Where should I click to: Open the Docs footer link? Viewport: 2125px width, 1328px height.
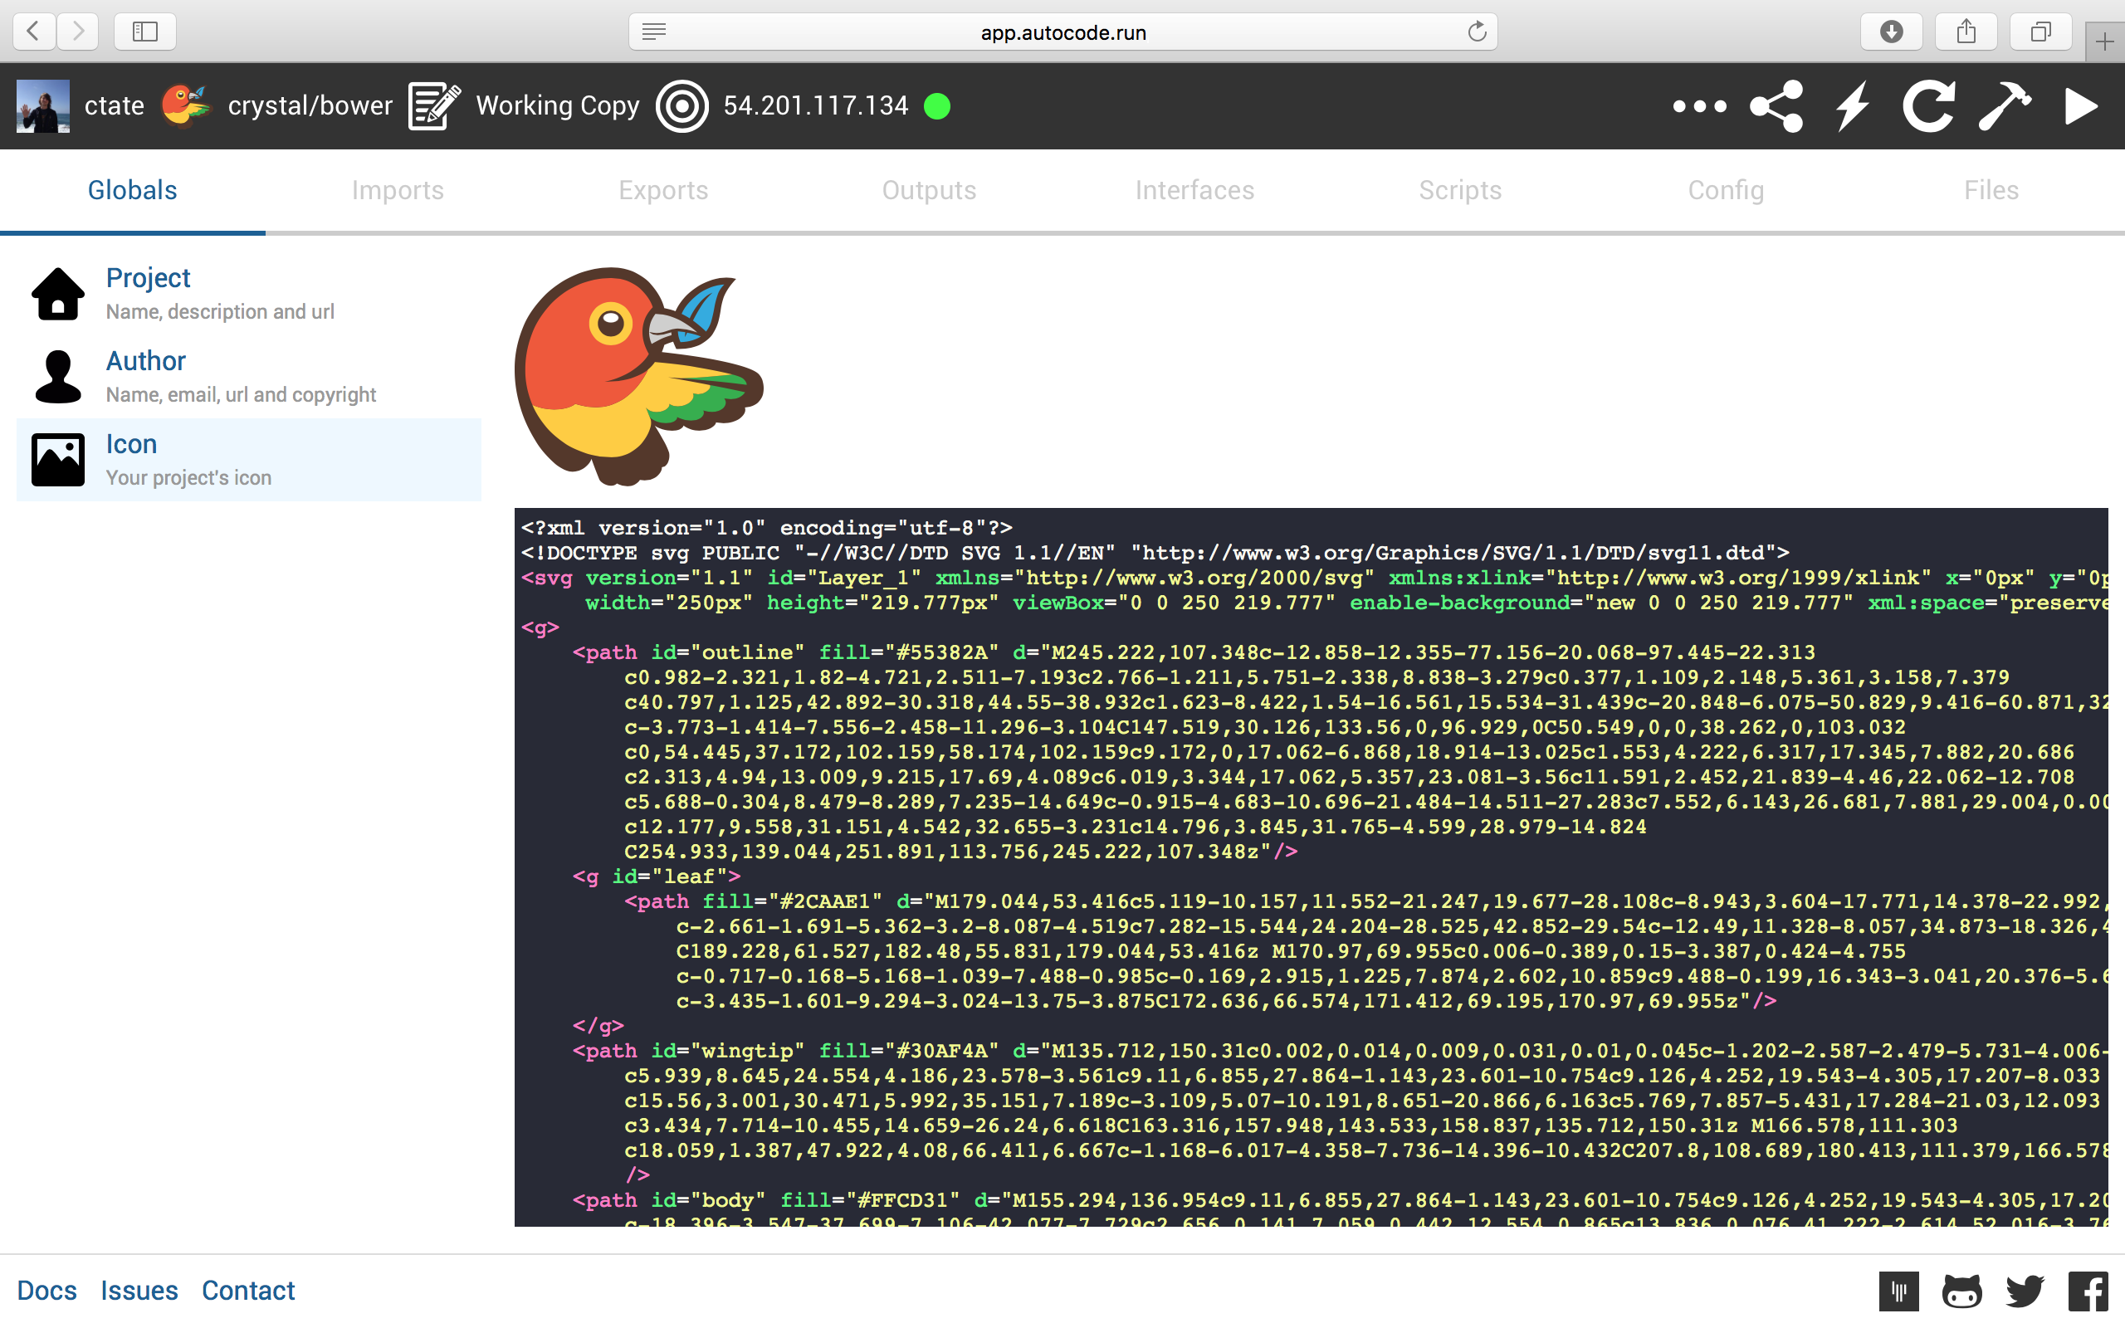pos(46,1290)
